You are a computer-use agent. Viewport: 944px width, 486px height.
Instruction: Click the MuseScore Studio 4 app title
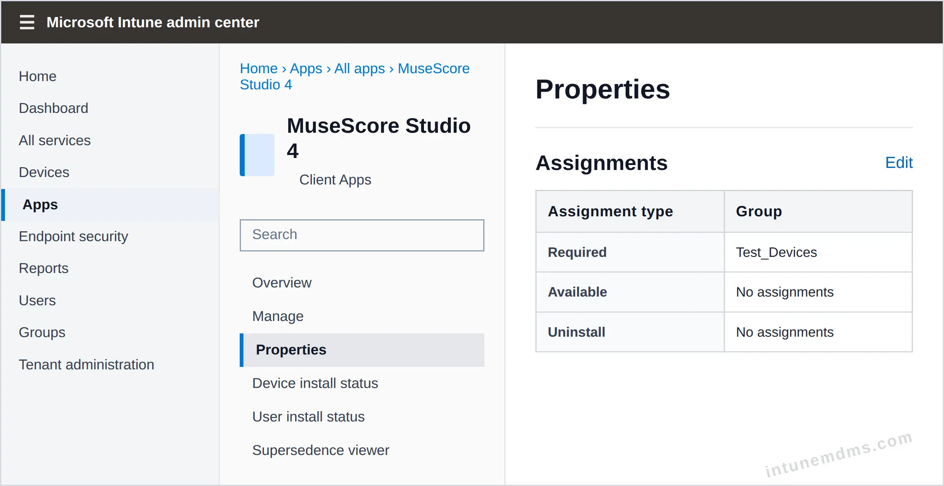pyautogui.click(x=379, y=138)
